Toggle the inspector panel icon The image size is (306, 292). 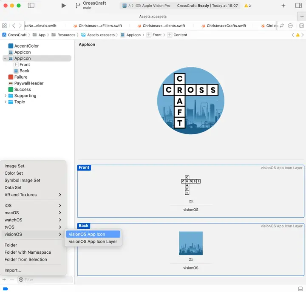pos(298,6)
